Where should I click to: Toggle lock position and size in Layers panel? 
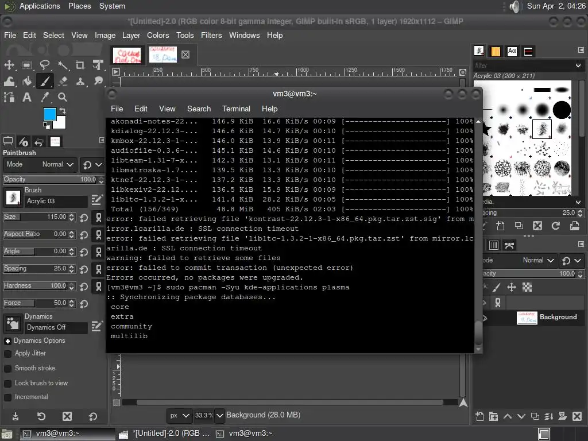[512, 288]
